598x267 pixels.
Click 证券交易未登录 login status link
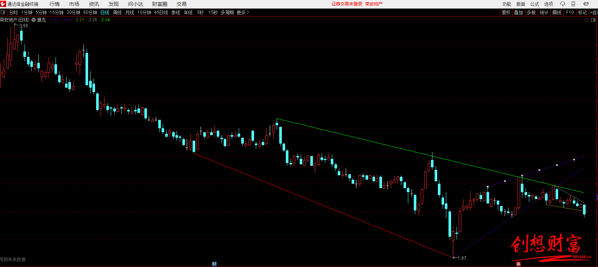click(x=347, y=4)
